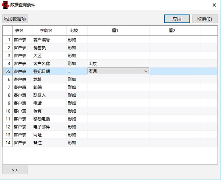Close the 数据查询条件 dialog window
221x180 pixels.
214,5
